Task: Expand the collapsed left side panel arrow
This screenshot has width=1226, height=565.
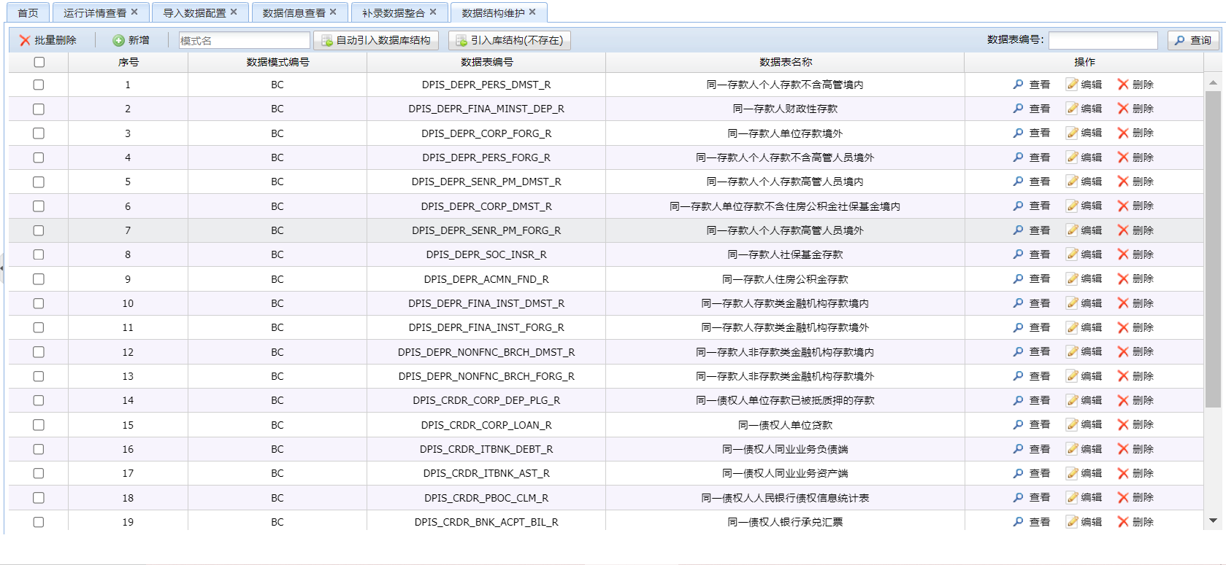Action: (2, 268)
